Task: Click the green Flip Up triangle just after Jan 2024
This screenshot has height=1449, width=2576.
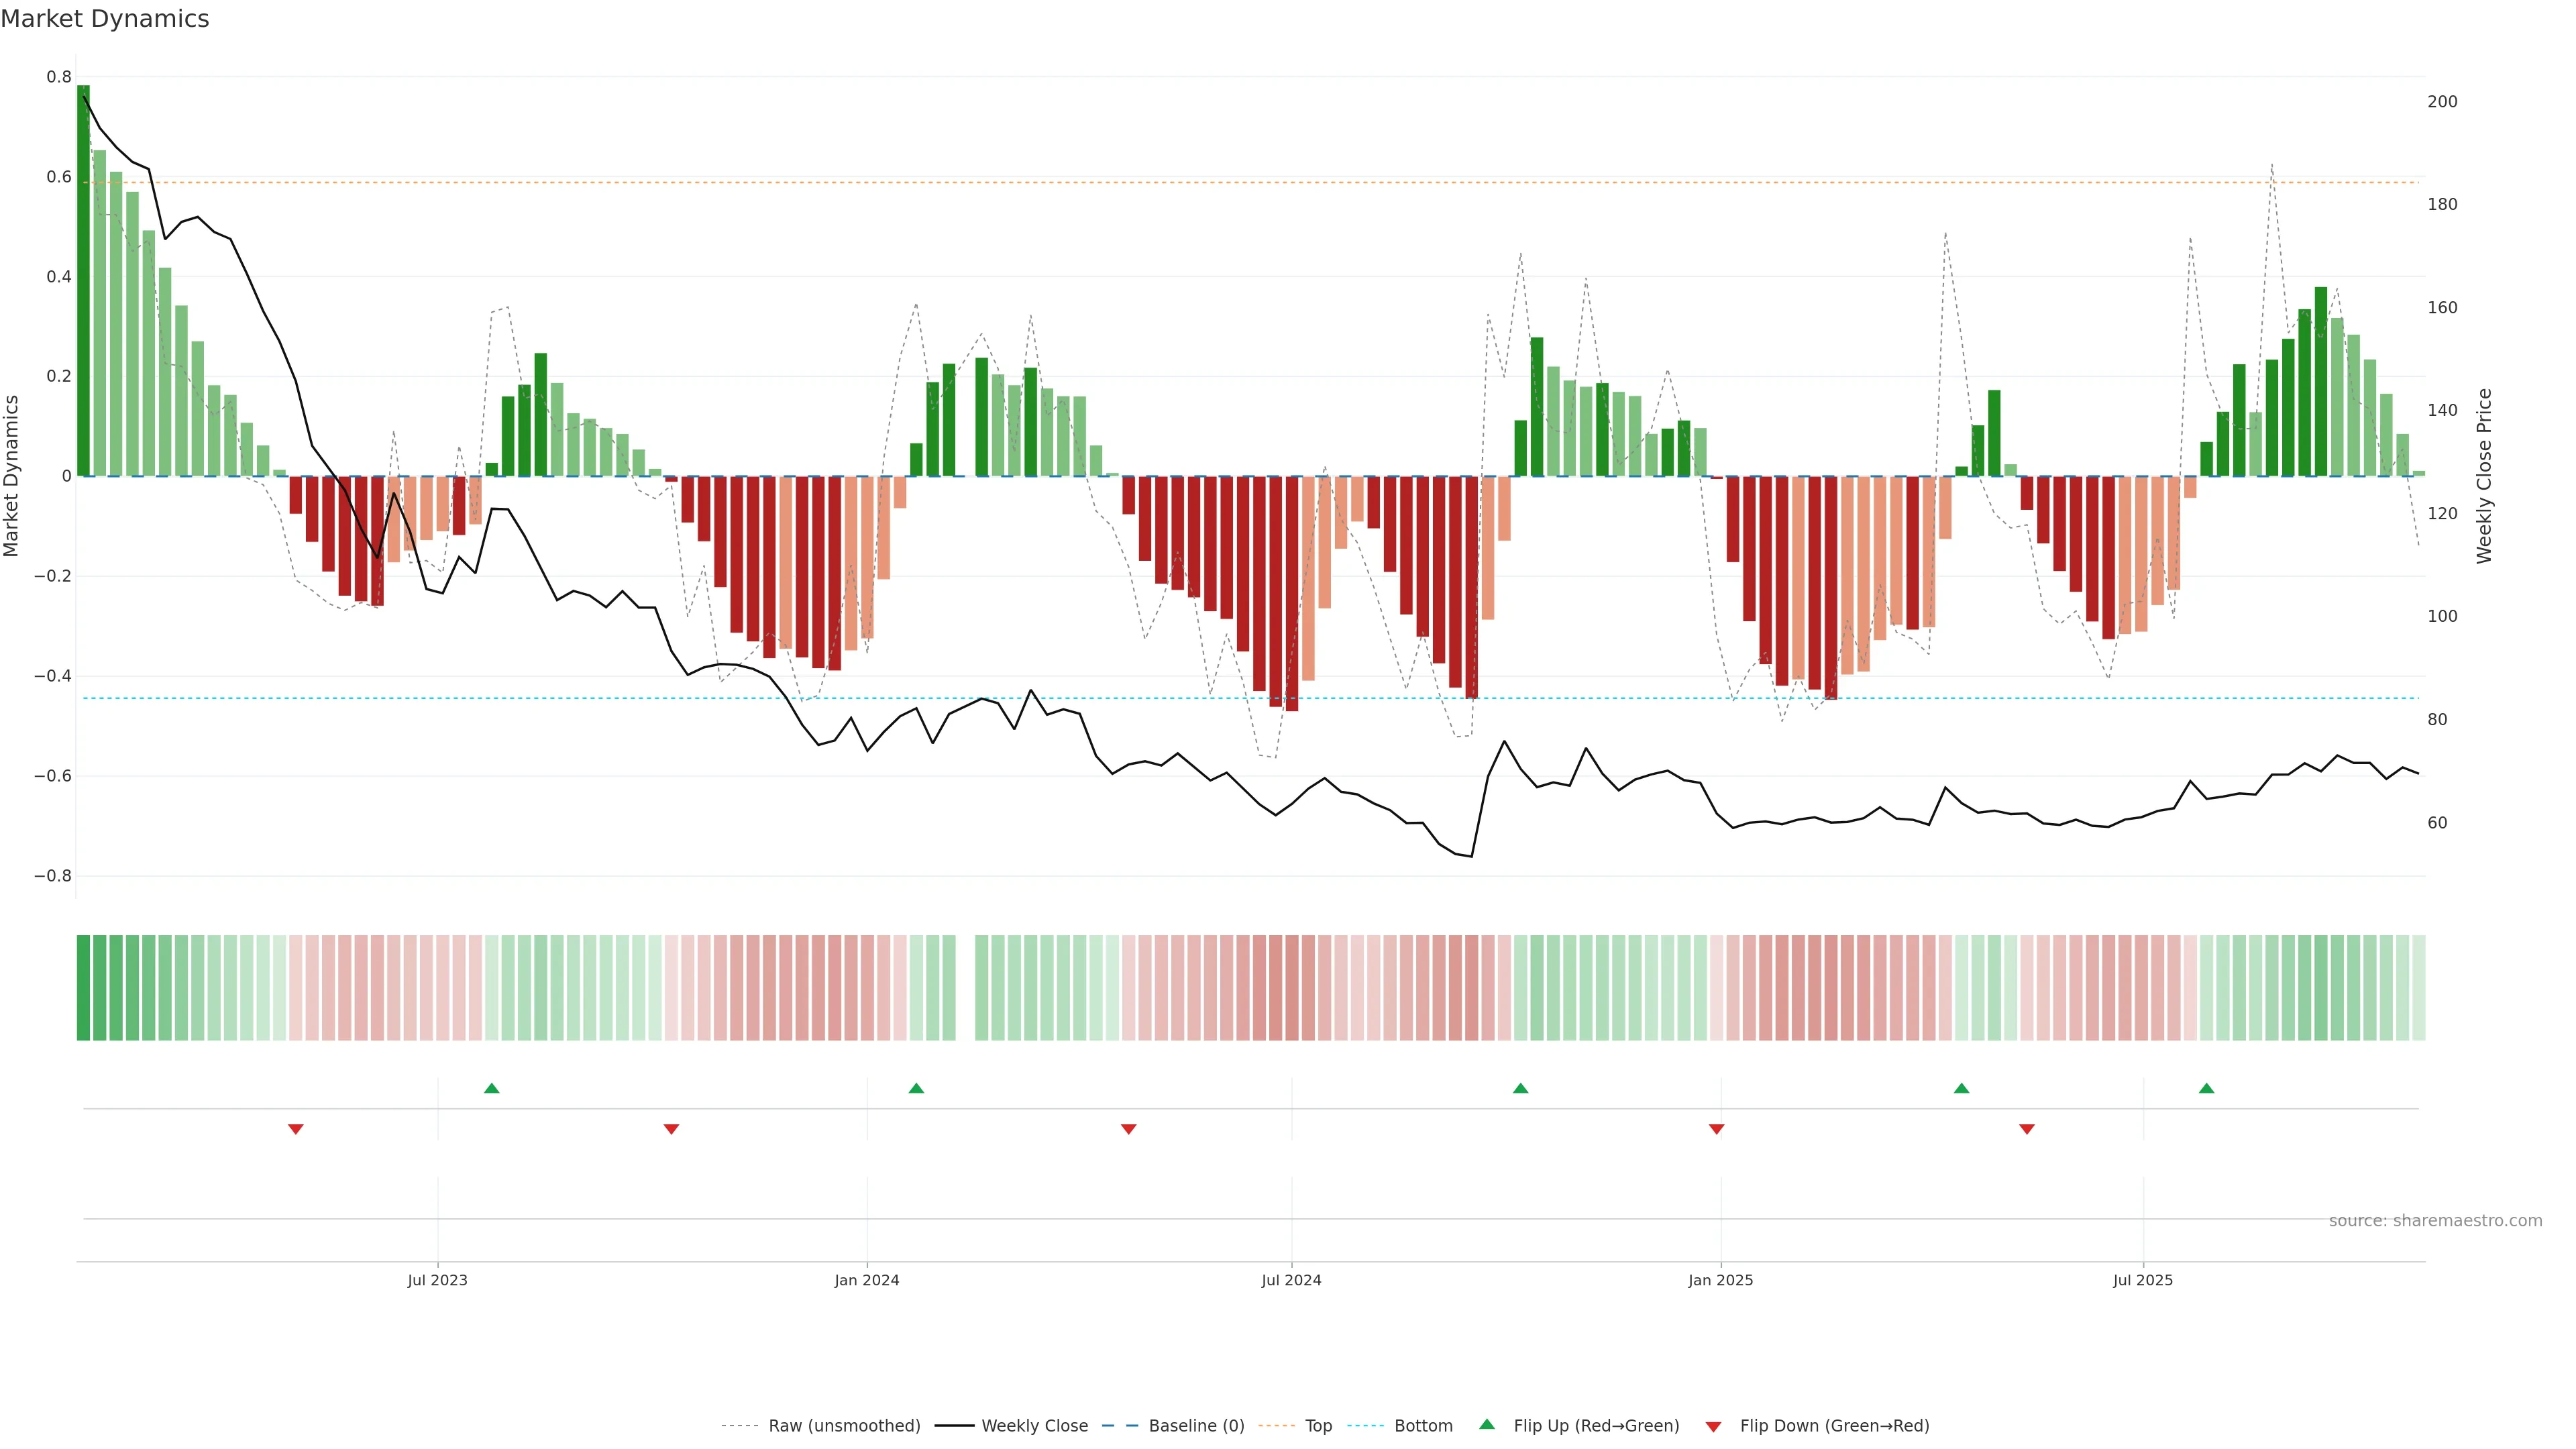Action: tap(916, 1088)
